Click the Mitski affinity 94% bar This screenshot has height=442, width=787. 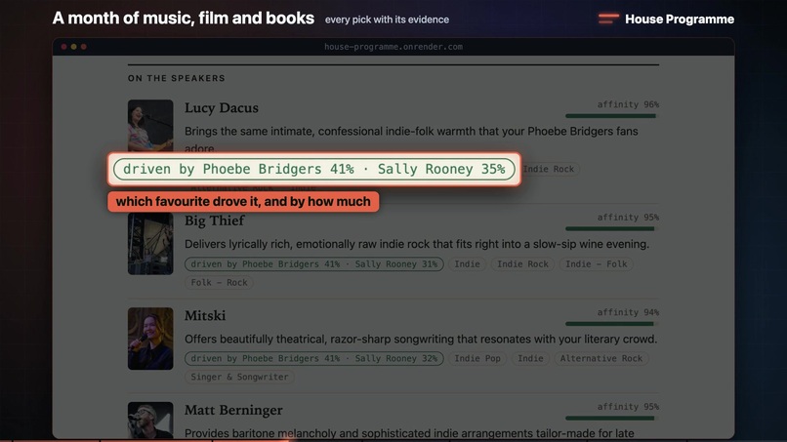pyautogui.click(x=612, y=324)
